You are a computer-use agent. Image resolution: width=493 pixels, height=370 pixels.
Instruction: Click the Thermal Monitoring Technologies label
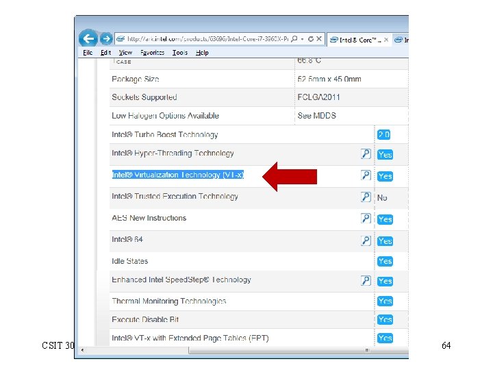tap(169, 301)
